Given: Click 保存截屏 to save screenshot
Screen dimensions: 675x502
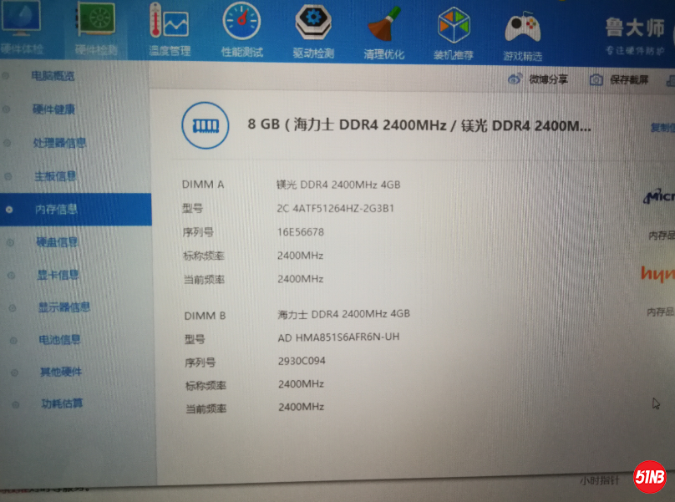Looking at the screenshot, I should 619,80.
